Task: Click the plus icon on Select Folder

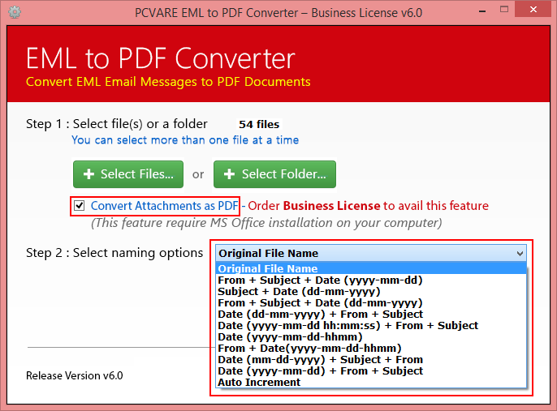Action: pos(229,174)
